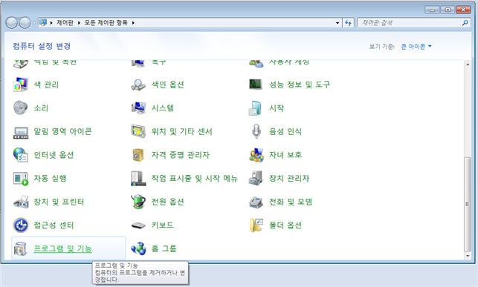Click the scrollbar down arrow
This screenshot has width=478, height=287.
point(468,256)
